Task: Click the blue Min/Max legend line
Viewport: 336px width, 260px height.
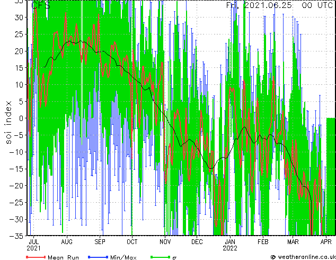Action: pos(98,257)
